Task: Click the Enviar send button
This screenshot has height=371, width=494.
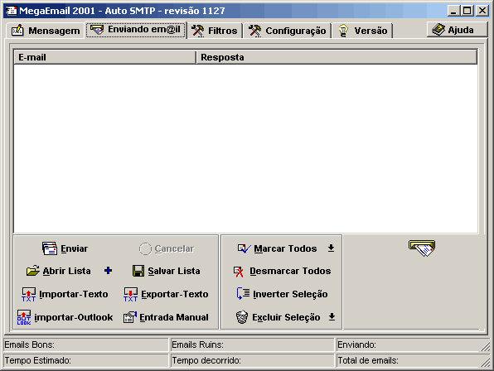Action: (x=65, y=248)
